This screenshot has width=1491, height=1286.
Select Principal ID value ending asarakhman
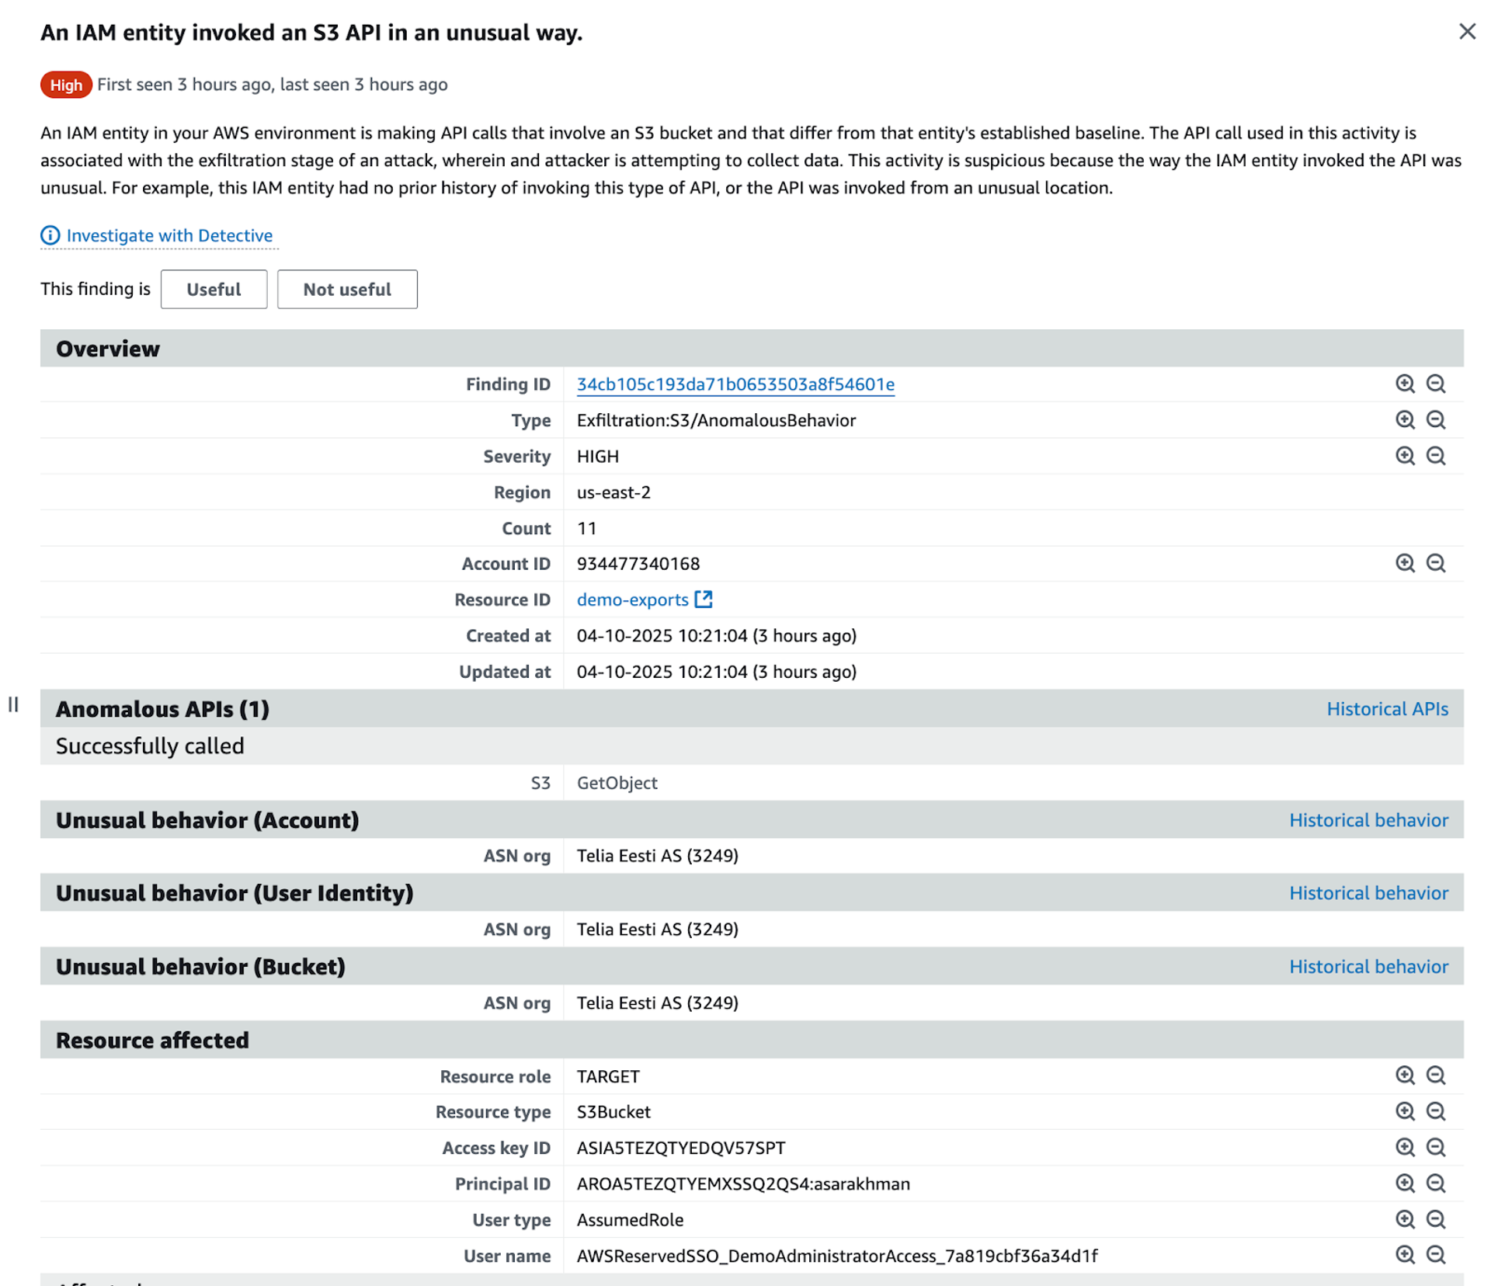743,1183
